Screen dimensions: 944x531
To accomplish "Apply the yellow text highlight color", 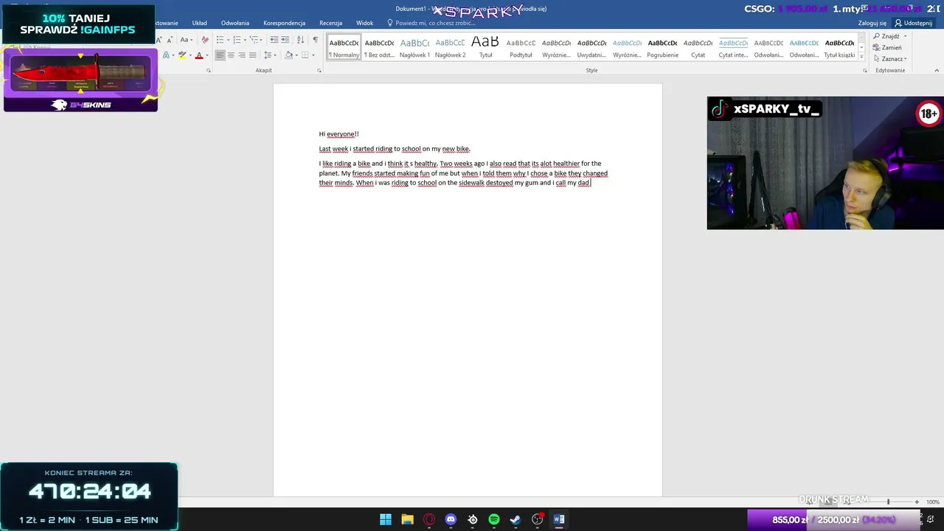I will tap(182, 55).
